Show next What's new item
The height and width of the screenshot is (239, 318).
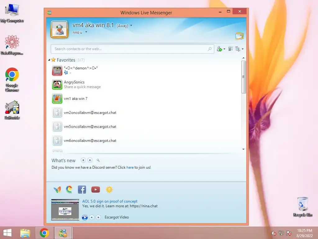(90, 160)
